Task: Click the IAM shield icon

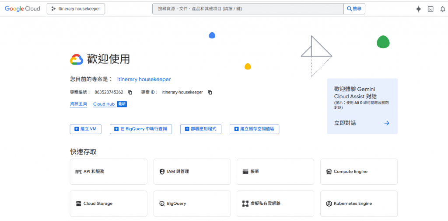Action: 162,172
